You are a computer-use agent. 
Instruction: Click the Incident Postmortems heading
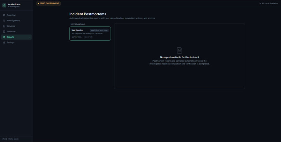88,14
